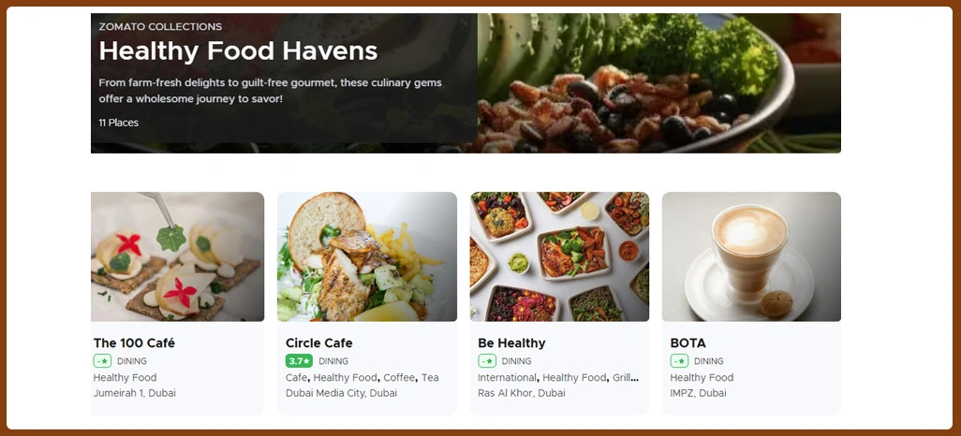Open the Circle Cafe restaurant title
The height and width of the screenshot is (436, 961).
pyautogui.click(x=318, y=343)
